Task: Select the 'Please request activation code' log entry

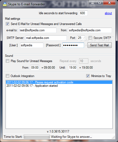Action: 59,82
